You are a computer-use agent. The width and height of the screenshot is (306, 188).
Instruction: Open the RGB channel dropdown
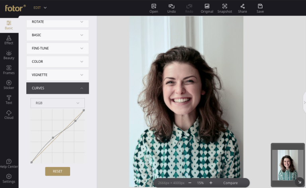click(57, 103)
